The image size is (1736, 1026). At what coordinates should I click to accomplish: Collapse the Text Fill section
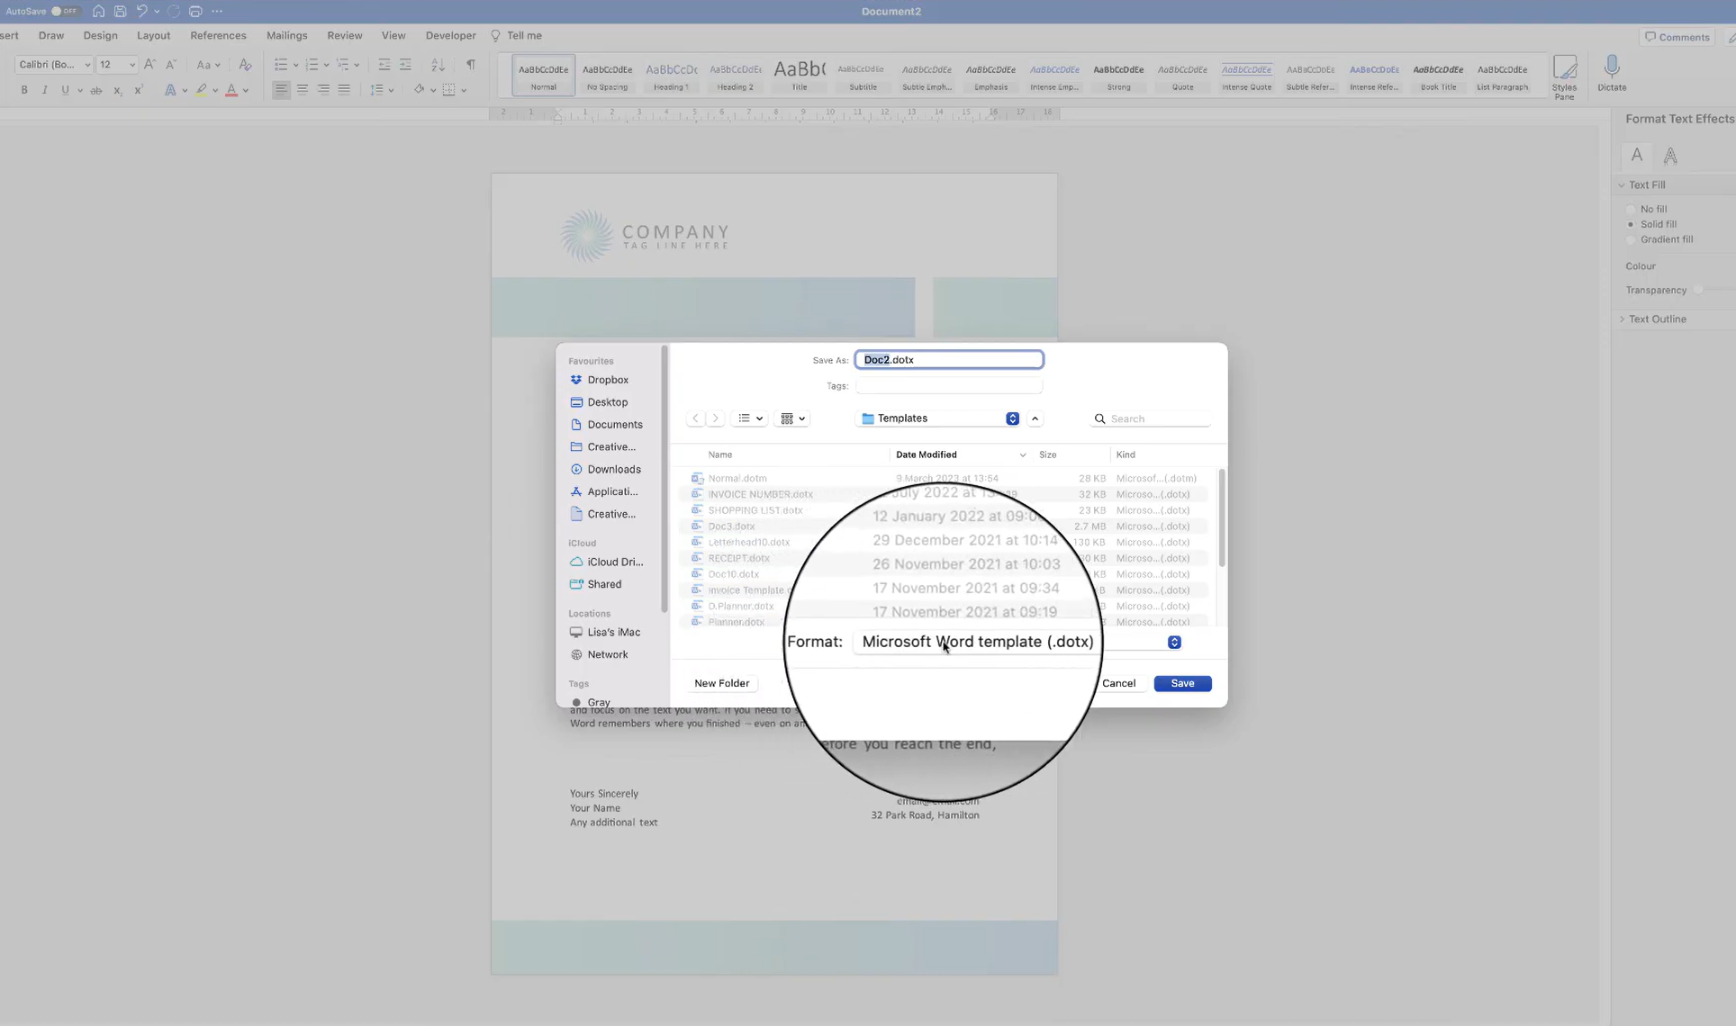point(1622,185)
